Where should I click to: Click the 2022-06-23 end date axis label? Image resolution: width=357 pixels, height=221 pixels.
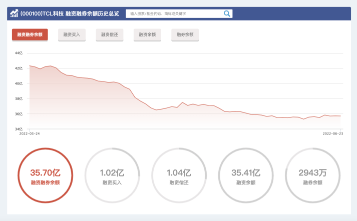point(332,133)
